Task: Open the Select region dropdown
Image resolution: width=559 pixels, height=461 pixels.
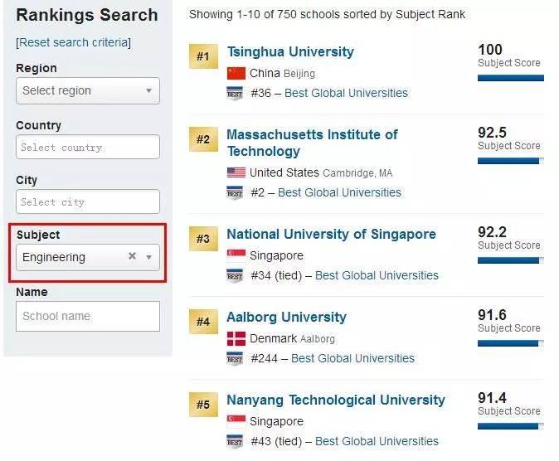Action: pos(88,90)
